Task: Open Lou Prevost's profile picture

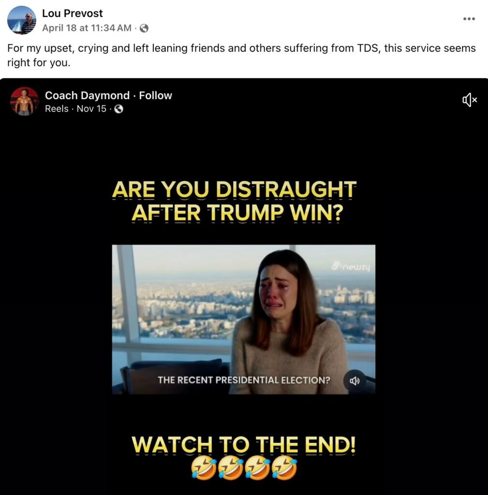Action: (x=21, y=20)
